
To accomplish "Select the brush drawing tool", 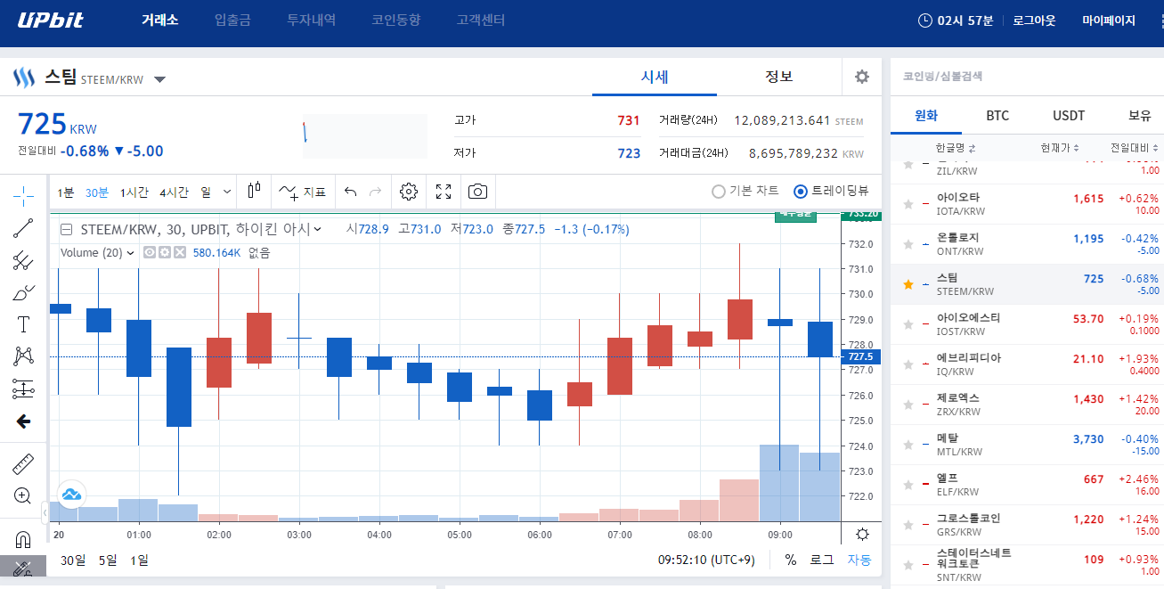I will tap(23, 292).
